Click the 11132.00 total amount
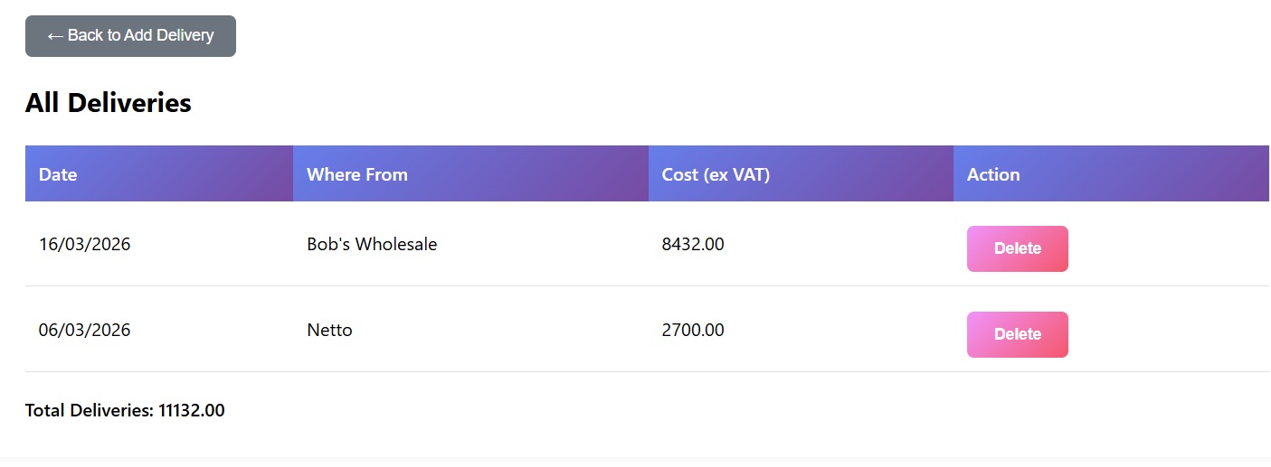 [x=192, y=410]
